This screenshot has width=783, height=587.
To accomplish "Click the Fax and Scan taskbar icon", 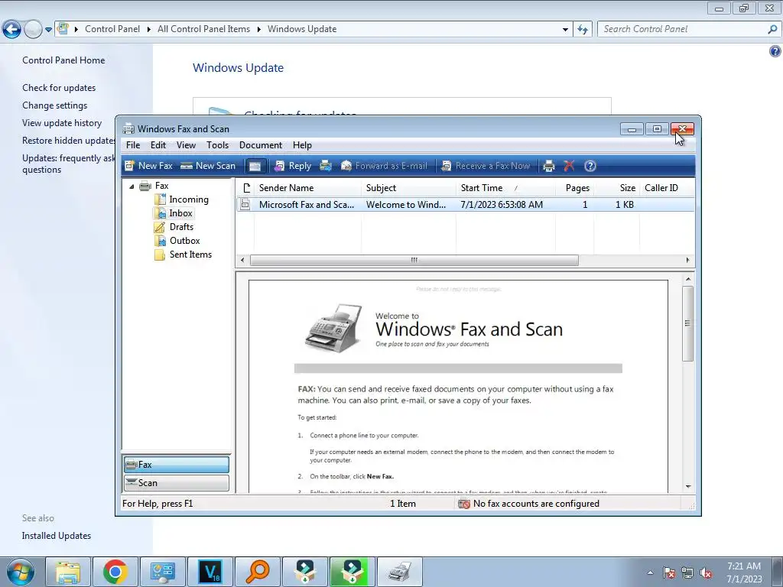I will [x=399, y=572].
